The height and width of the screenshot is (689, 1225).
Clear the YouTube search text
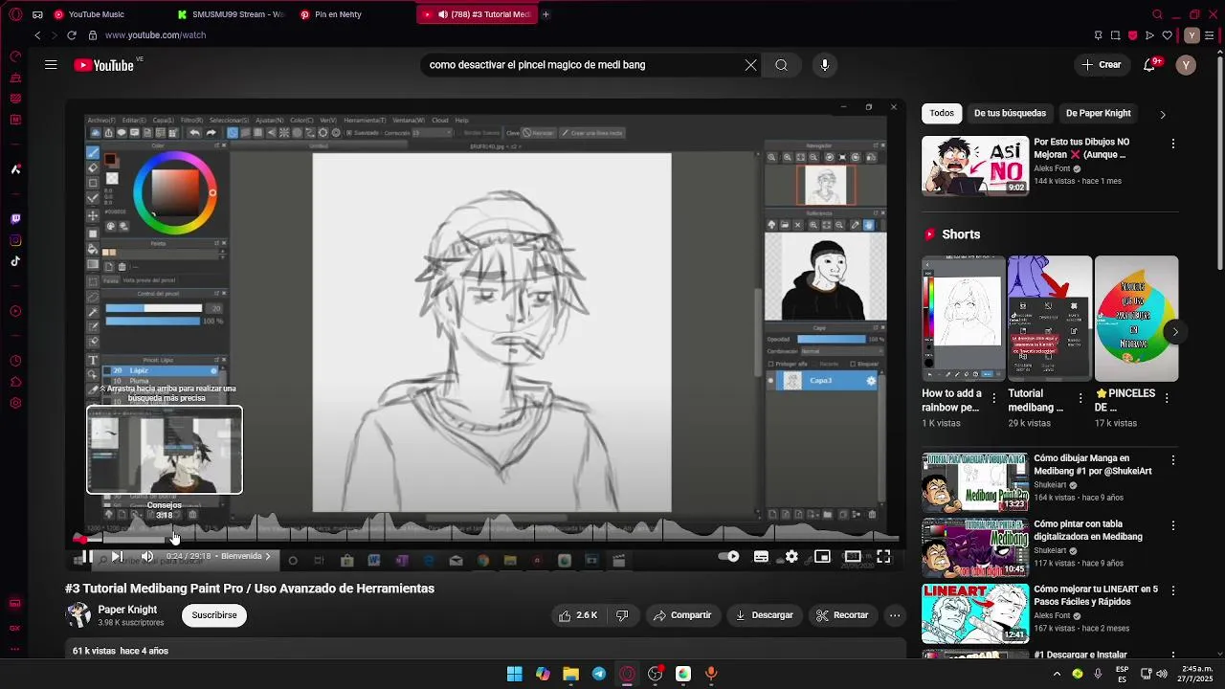[x=750, y=65]
